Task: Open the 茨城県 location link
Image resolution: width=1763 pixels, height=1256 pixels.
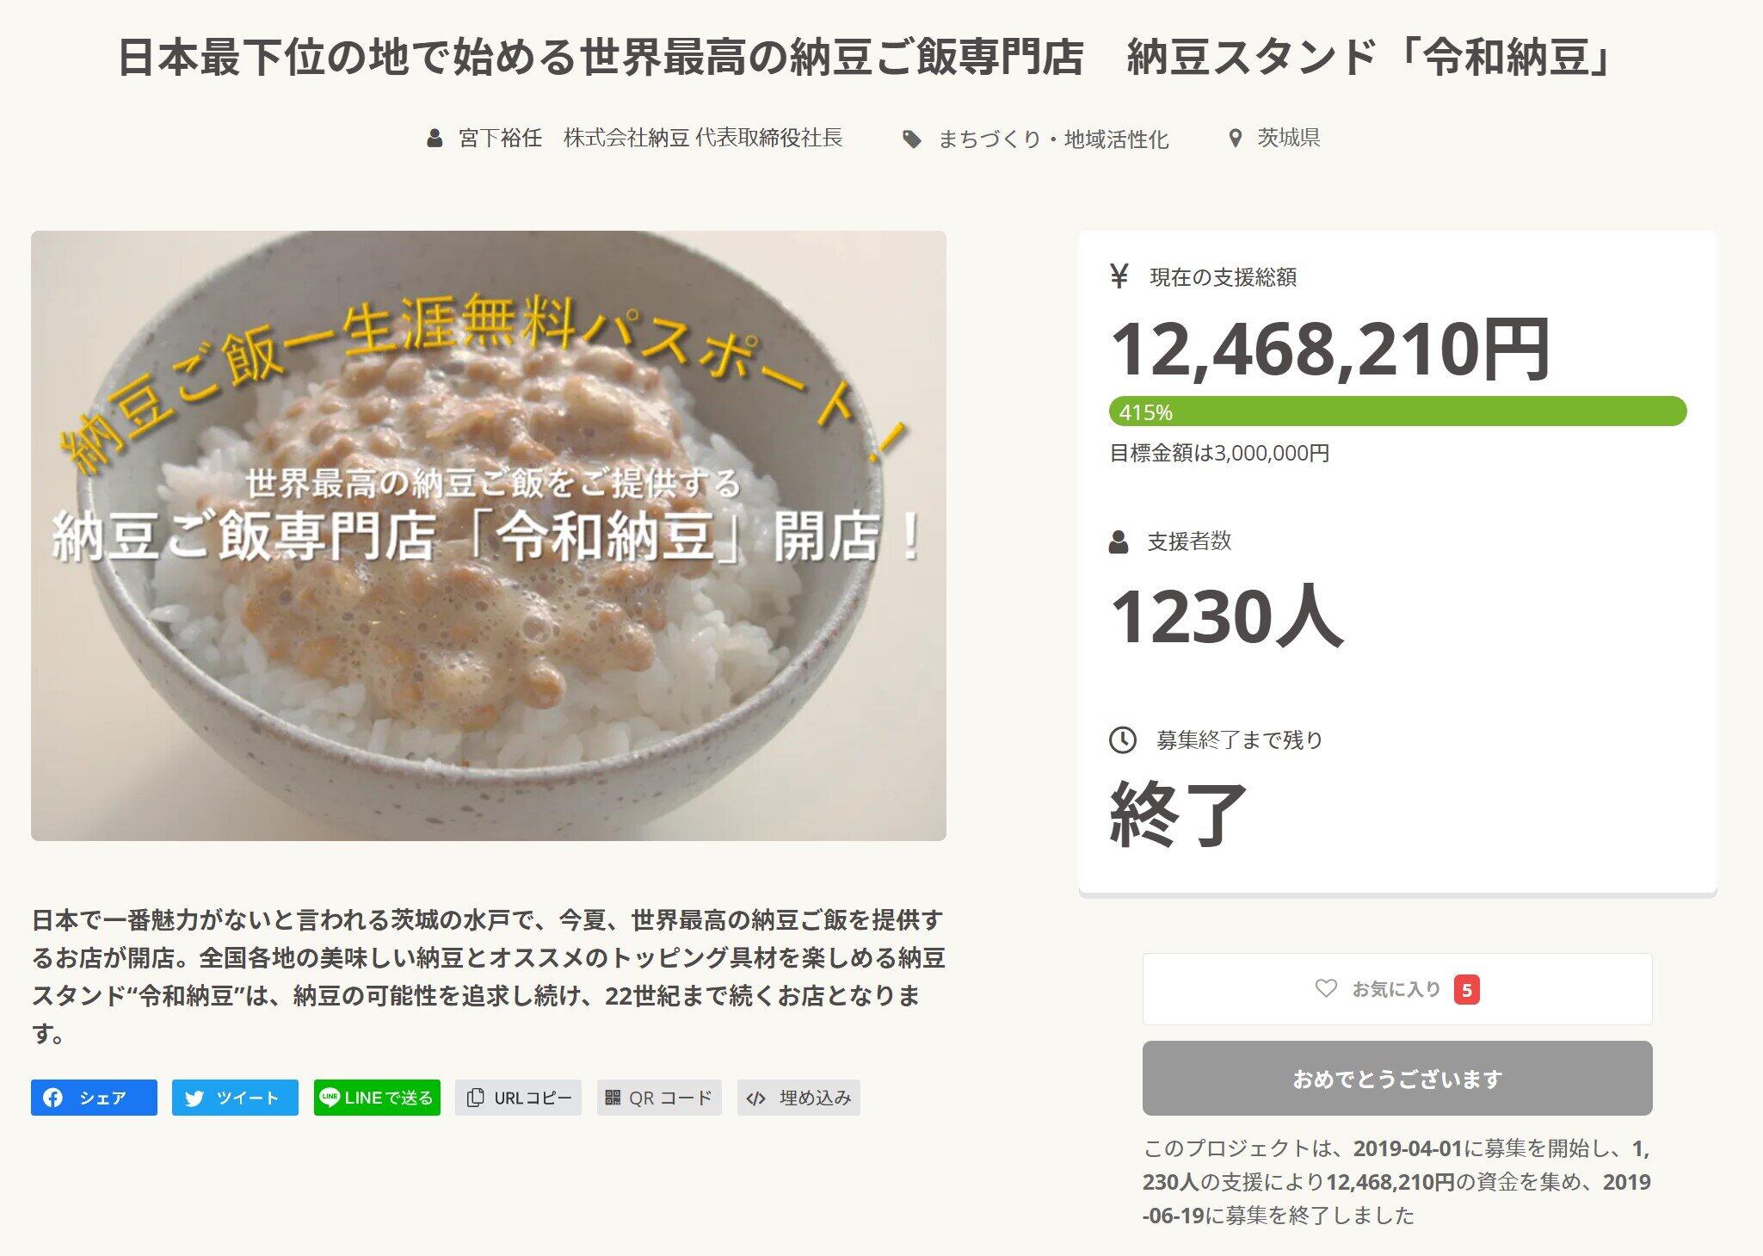Action: (1288, 138)
